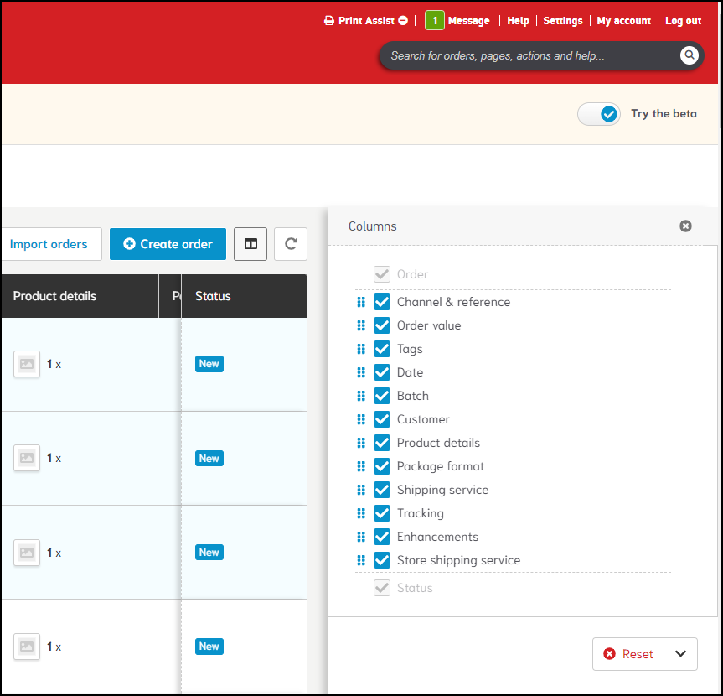Viewport: 723px width, 696px height.
Task: Open the Settings menu
Action: tap(562, 21)
